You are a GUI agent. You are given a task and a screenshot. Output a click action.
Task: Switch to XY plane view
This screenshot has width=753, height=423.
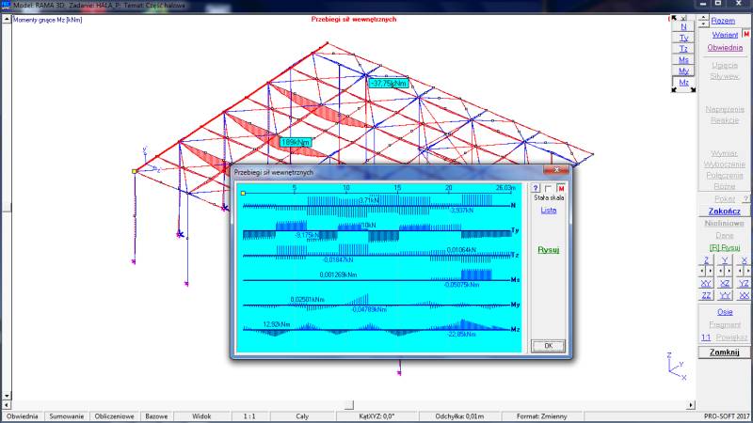(706, 283)
